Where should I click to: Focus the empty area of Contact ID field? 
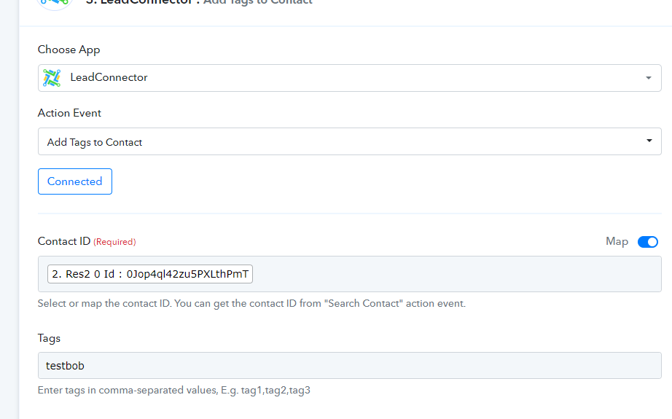click(456, 274)
